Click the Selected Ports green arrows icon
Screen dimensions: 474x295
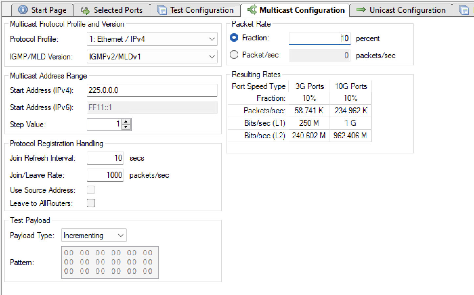coord(85,10)
